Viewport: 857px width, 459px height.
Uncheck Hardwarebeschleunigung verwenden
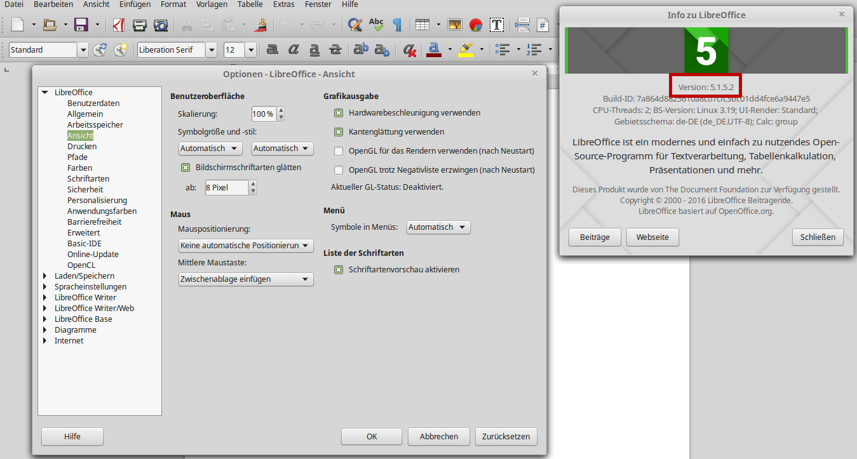click(339, 113)
